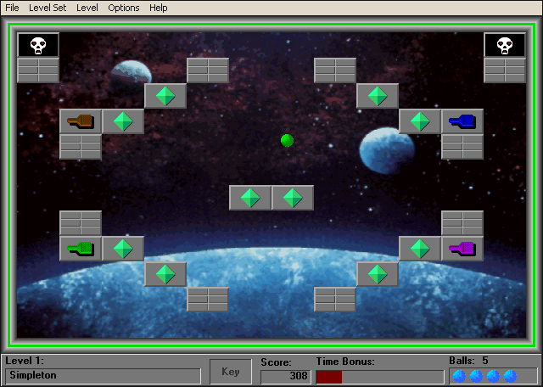Click the "Level 1:" label
Screen dimensions: 543x387
pyautogui.click(x=25, y=361)
